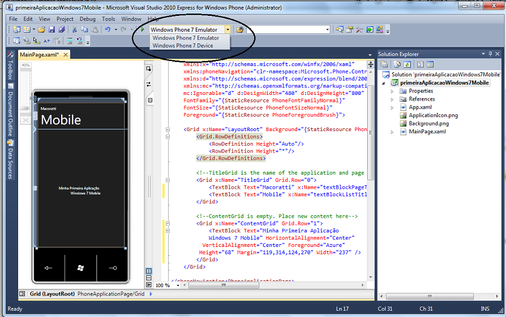Collapse the primeiraAplicacaoWindows7Mobile project node

tap(384, 83)
